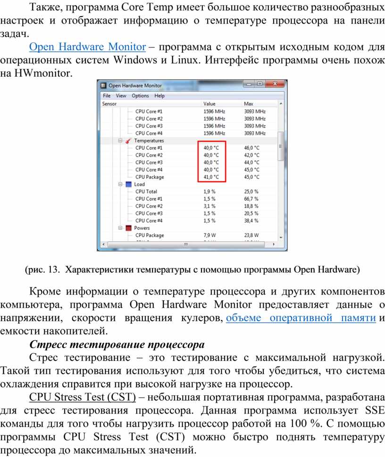Select the Load group row
385x457 pixels.
click(x=189, y=184)
